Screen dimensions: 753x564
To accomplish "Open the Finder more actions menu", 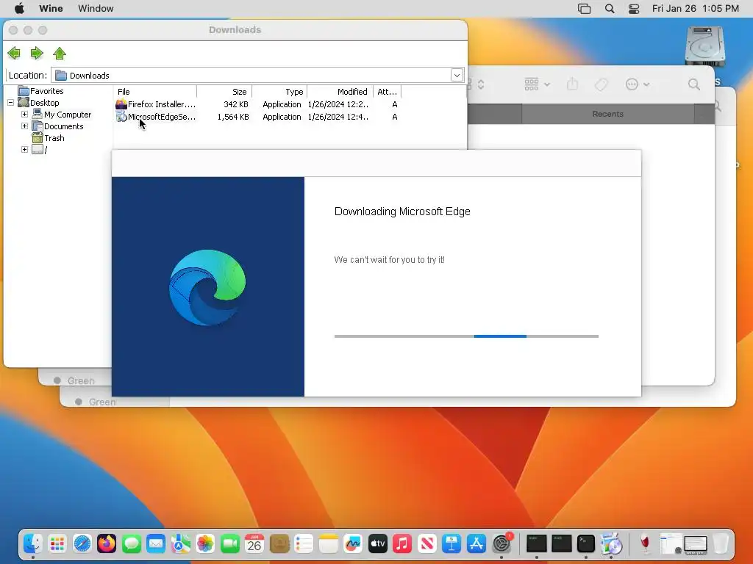I will pos(638,84).
